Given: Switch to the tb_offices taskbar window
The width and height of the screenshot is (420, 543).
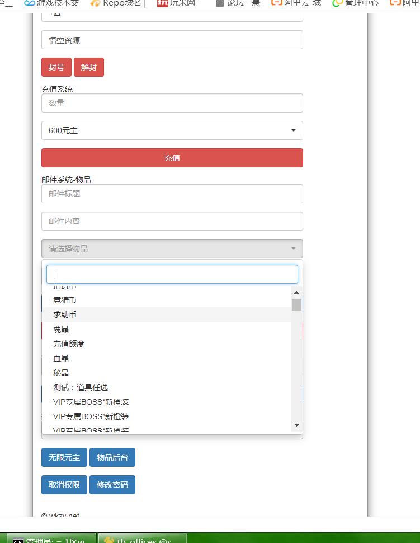Looking at the screenshot, I should [x=143, y=539].
